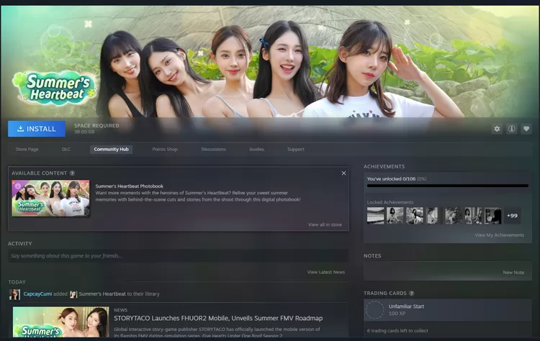Open Summer's Heartbeat Photobook thumbnail

[50, 199]
